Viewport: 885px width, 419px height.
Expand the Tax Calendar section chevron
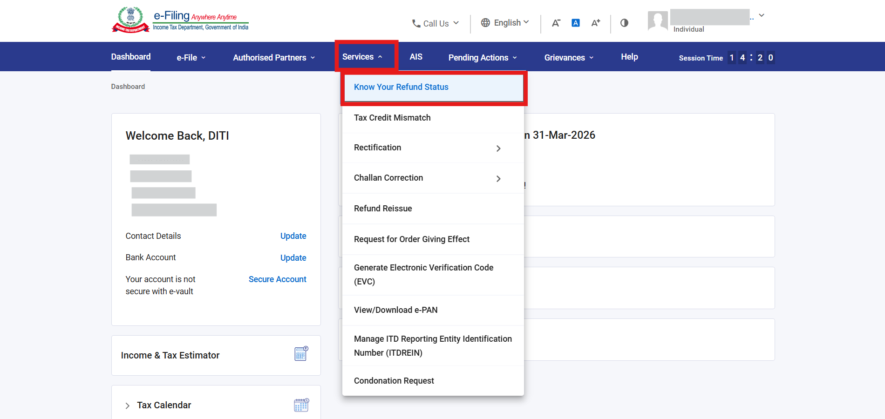pyautogui.click(x=128, y=405)
